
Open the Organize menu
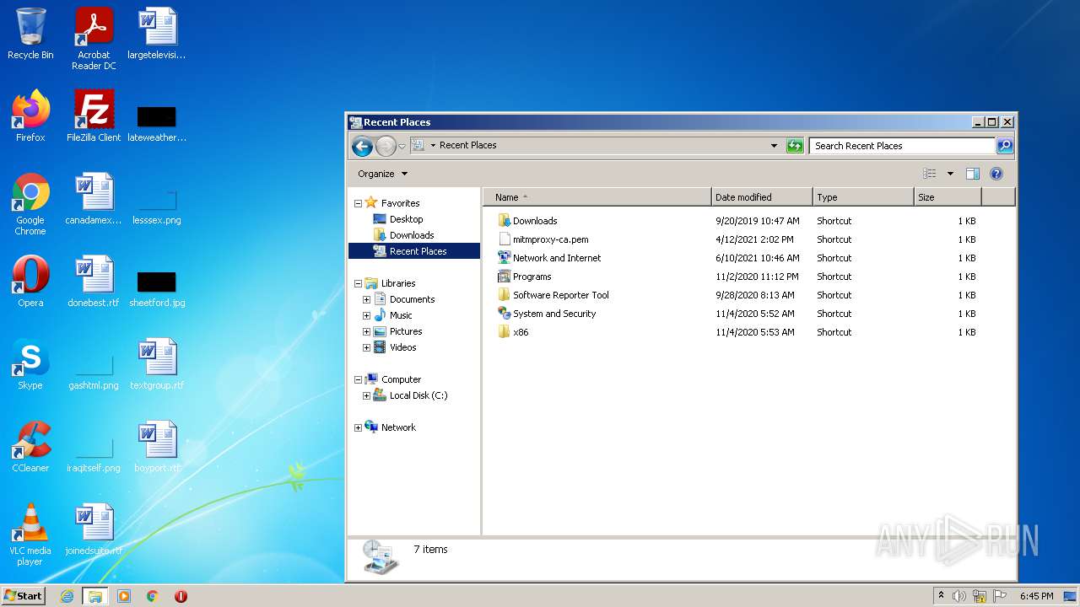click(x=382, y=174)
